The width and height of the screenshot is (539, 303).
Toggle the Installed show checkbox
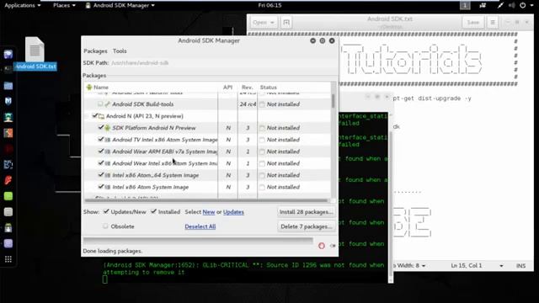pyautogui.click(x=153, y=211)
